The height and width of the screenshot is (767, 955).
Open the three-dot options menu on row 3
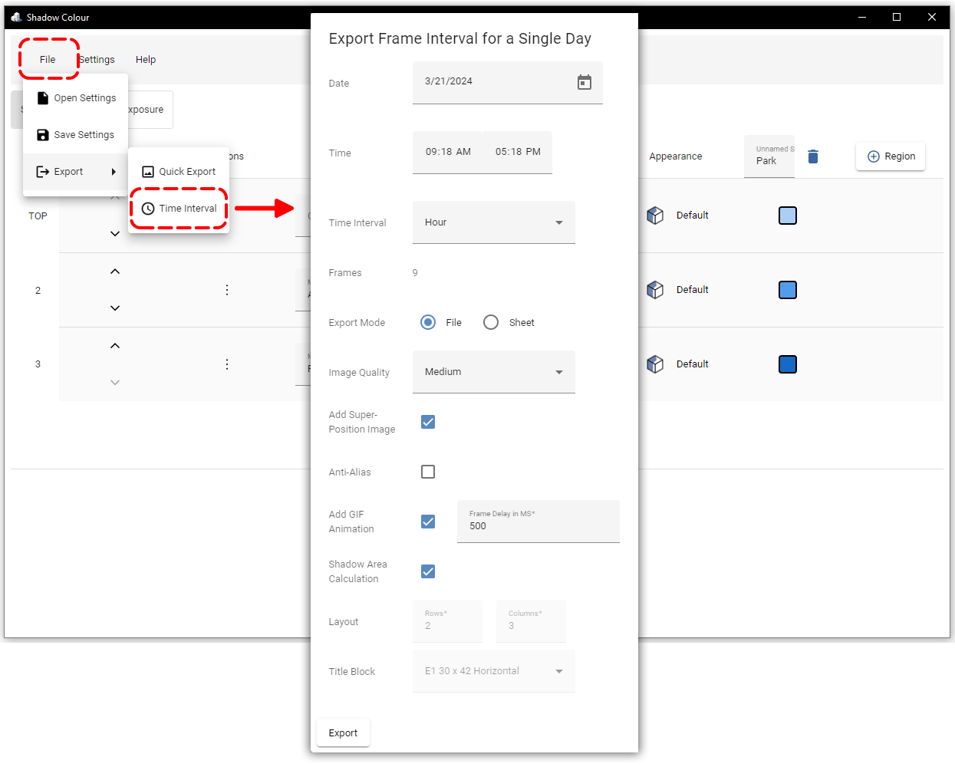point(227,364)
